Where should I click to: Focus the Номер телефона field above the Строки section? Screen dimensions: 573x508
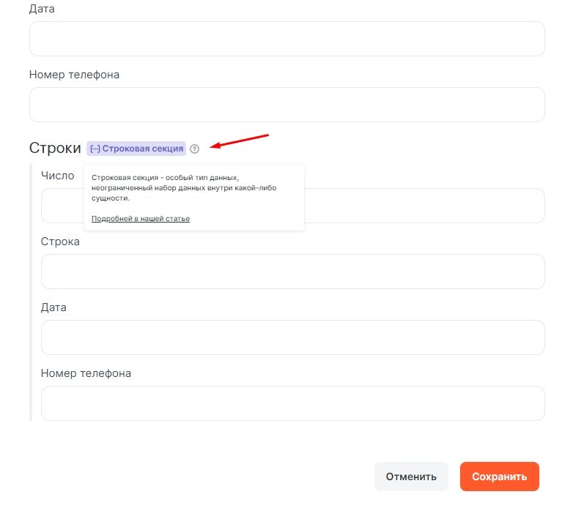click(x=286, y=105)
